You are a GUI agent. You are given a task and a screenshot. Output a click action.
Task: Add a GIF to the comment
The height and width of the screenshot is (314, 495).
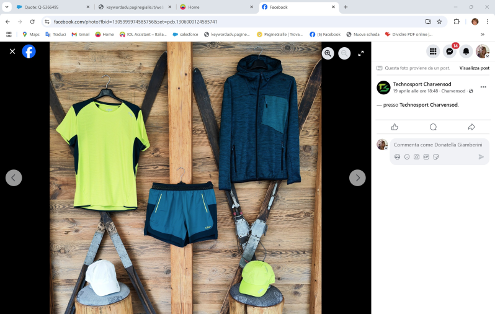(426, 156)
